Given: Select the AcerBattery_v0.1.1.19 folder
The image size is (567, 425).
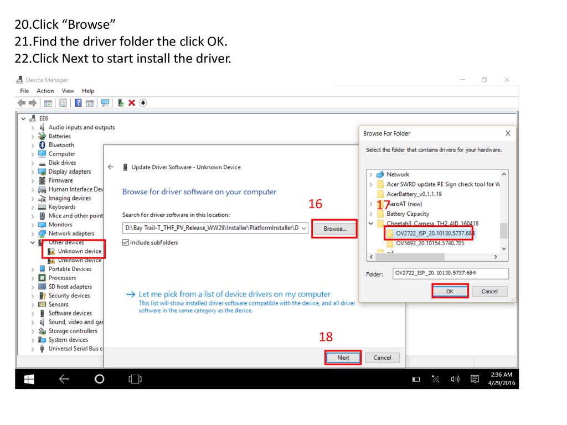Looking at the screenshot, I should tap(414, 194).
